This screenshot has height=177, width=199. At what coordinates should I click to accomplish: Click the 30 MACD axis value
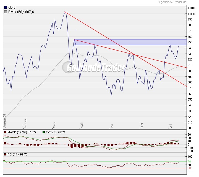click(189, 134)
